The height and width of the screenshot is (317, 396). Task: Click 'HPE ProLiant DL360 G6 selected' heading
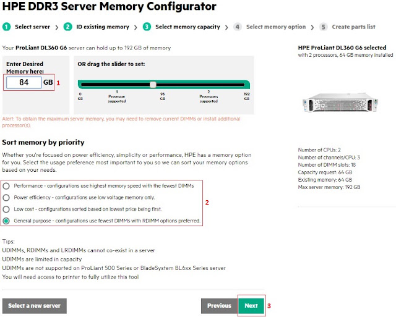pyautogui.click(x=342, y=48)
